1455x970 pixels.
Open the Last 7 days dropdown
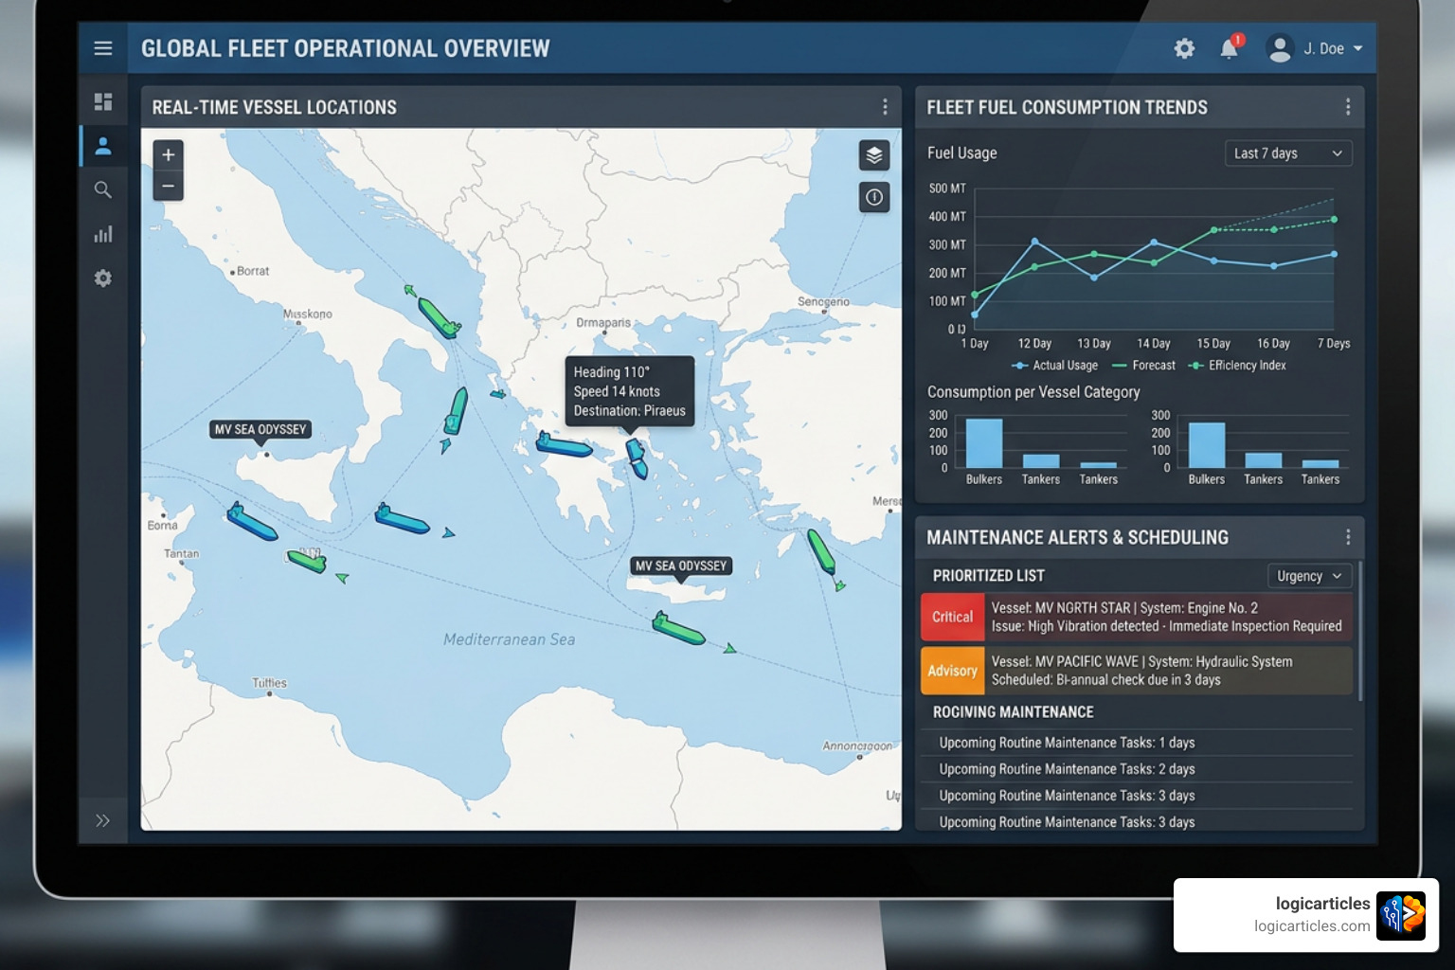click(x=1288, y=153)
